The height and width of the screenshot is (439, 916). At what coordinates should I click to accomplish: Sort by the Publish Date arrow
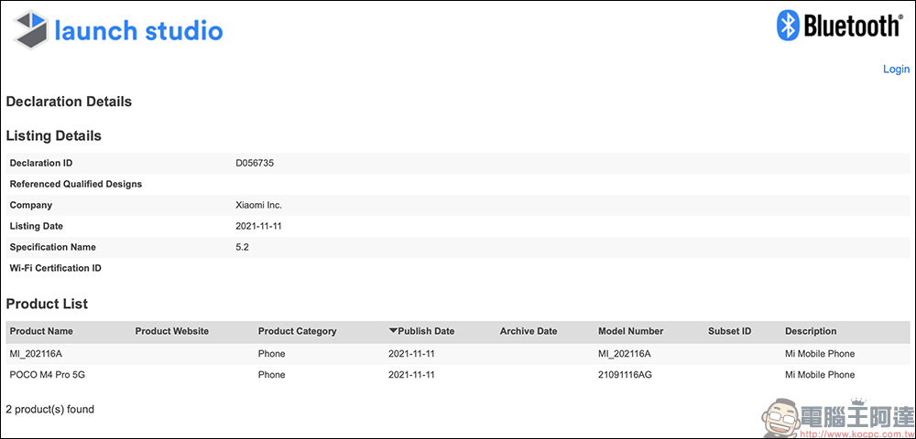click(393, 330)
